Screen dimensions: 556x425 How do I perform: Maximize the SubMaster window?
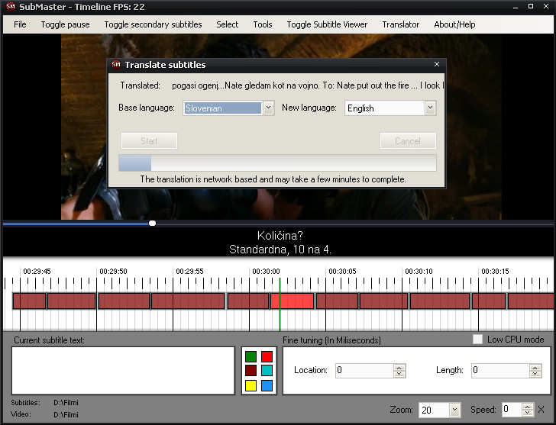531,6
